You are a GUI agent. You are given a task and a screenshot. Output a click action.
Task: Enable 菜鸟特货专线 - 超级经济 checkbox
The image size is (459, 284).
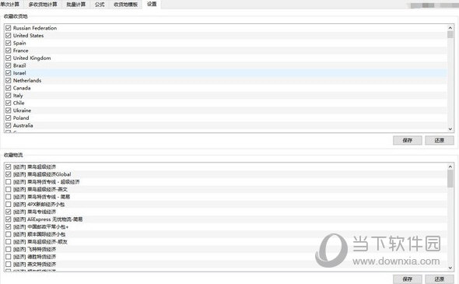[9, 182]
